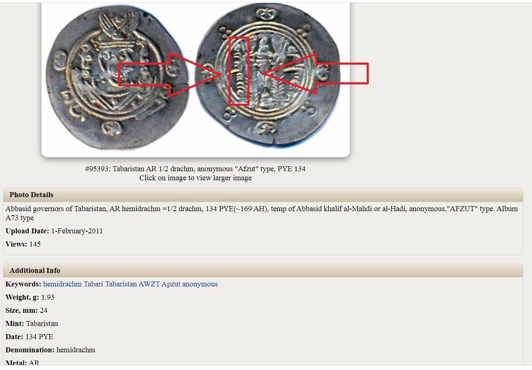Click the 'Click on image to view larger image' text
Viewport: 532px width, 370px height.
point(195,178)
